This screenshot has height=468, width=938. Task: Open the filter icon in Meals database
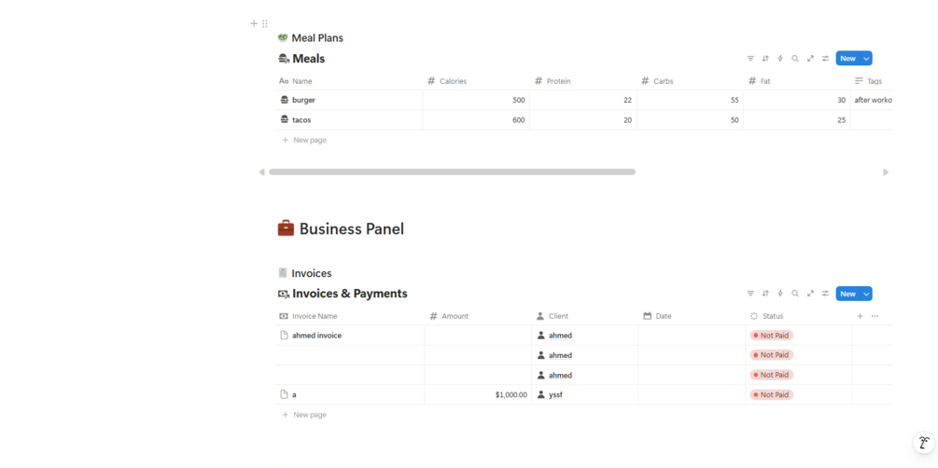click(x=750, y=59)
